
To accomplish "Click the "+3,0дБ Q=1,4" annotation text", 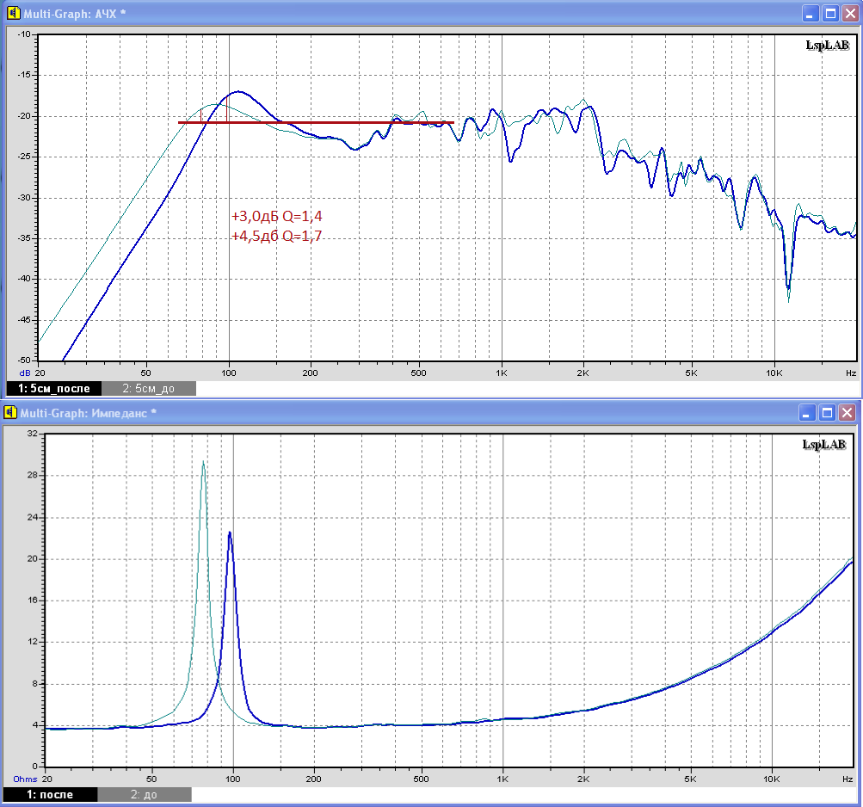I will 276,217.
